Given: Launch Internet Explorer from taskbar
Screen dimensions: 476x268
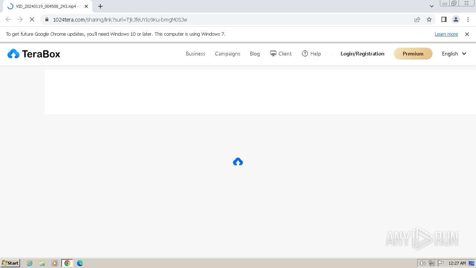Looking at the screenshot, I should [30, 263].
